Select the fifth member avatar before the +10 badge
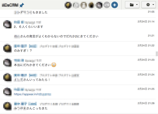 (x=99, y=5)
